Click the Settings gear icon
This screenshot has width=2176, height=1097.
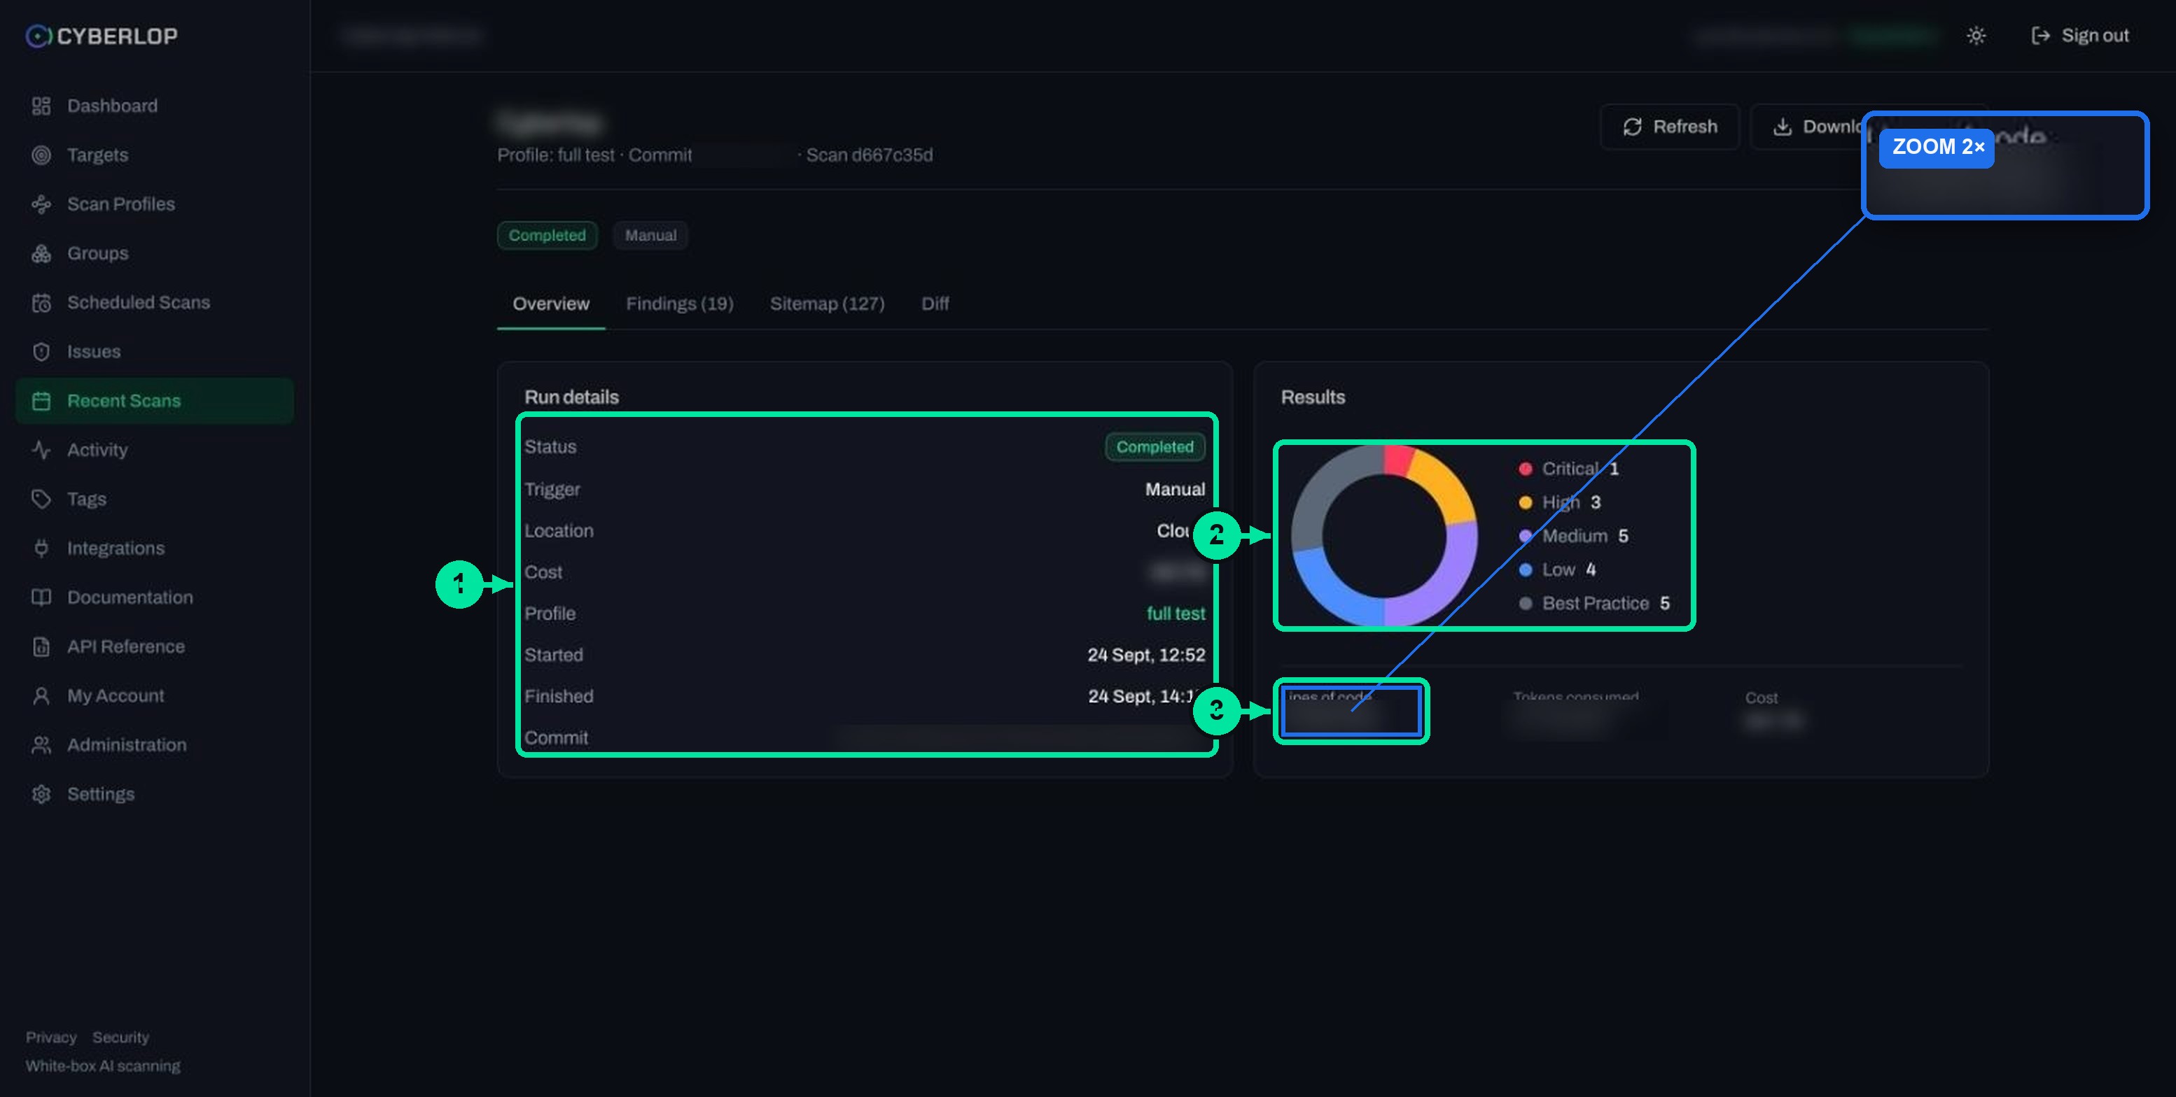[x=41, y=794]
